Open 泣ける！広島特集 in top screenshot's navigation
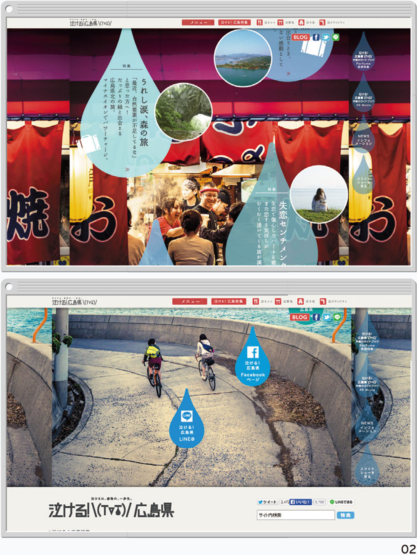Image resolution: width=417 pixels, height=555 pixels. tap(234, 23)
